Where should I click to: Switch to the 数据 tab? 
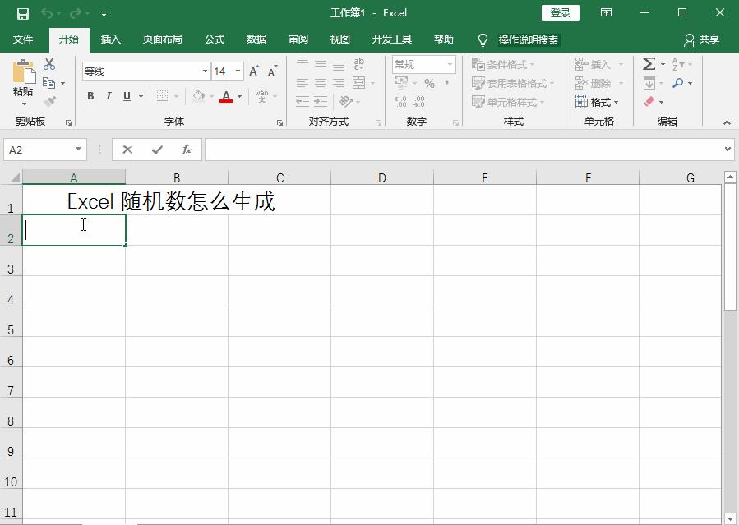click(x=256, y=39)
